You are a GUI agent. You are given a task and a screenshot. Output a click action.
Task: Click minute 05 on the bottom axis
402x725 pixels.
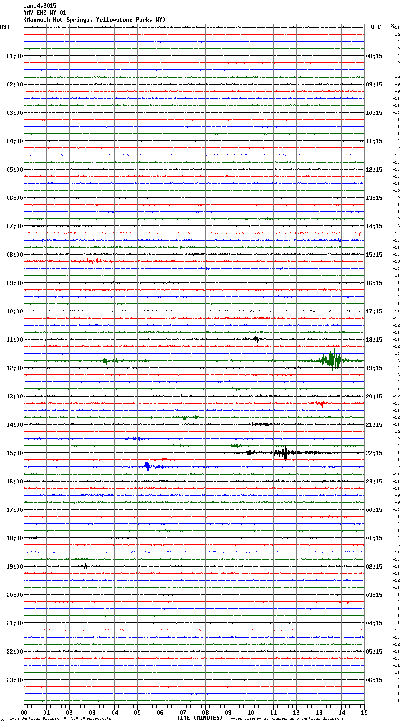click(x=138, y=712)
